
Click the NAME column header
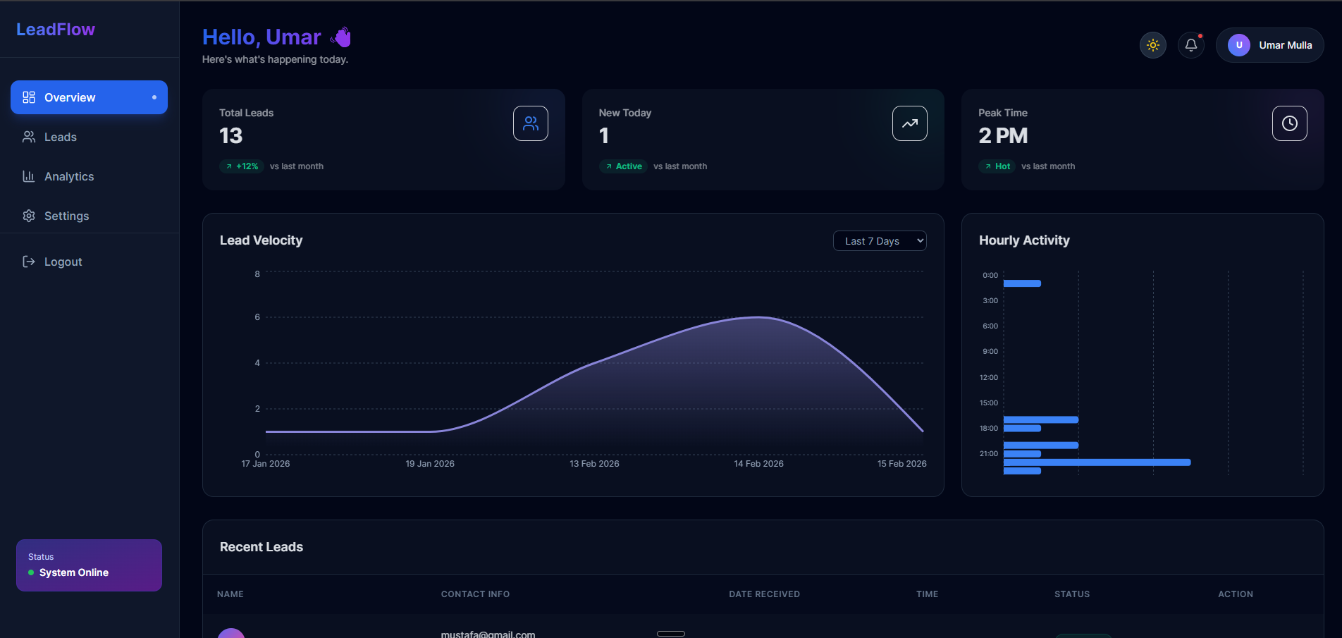point(230,594)
